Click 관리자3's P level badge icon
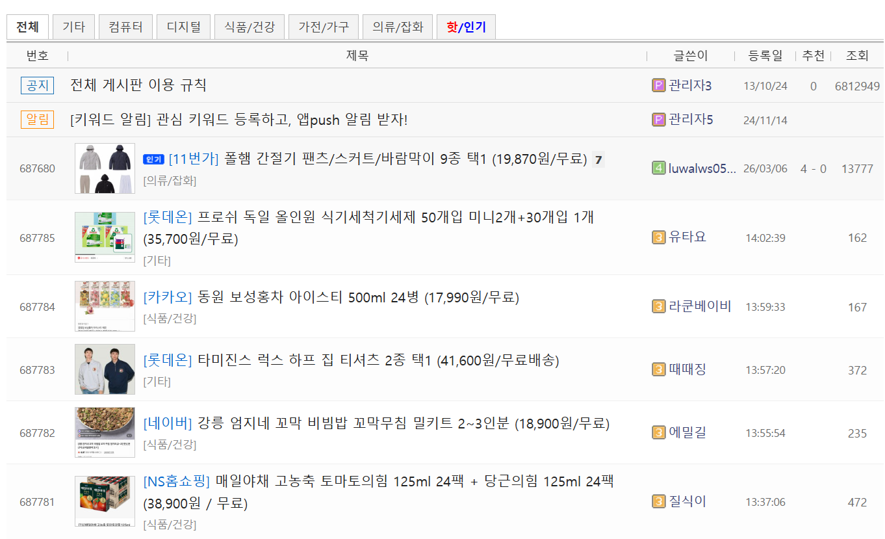The image size is (885, 539). tap(658, 85)
